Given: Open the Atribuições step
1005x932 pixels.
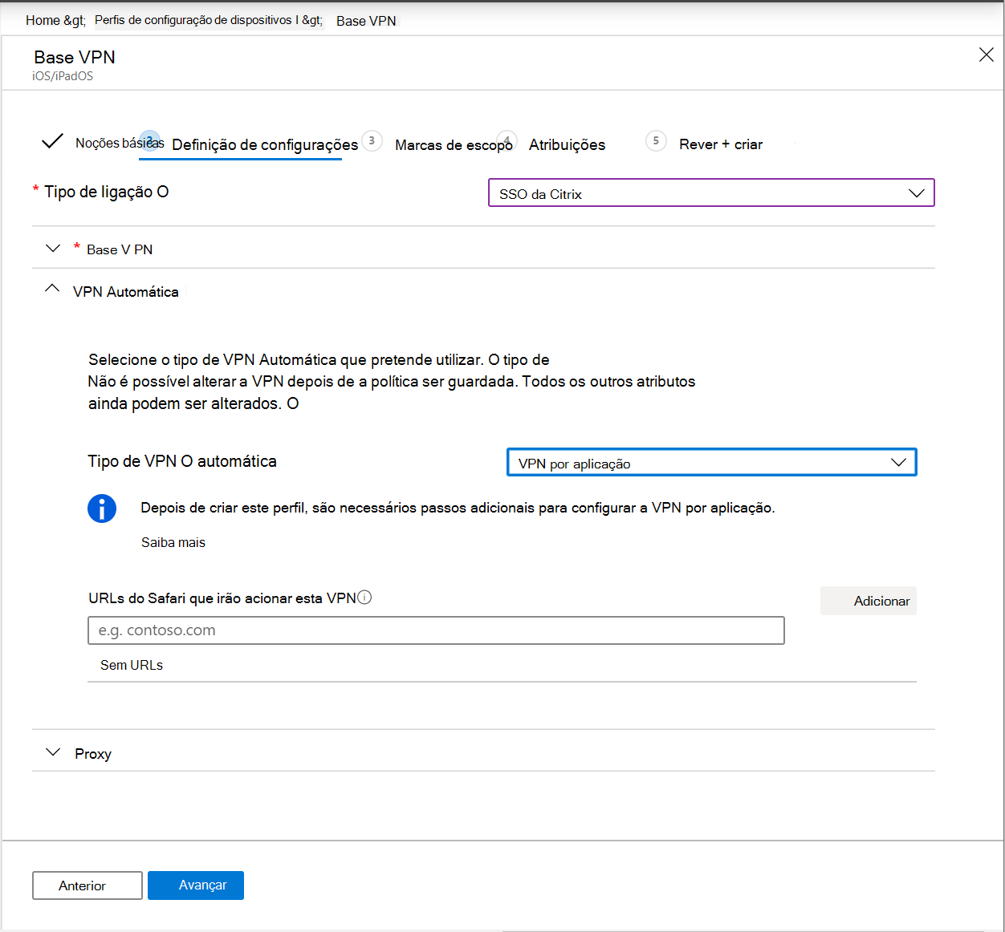Looking at the screenshot, I should [x=567, y=144].
